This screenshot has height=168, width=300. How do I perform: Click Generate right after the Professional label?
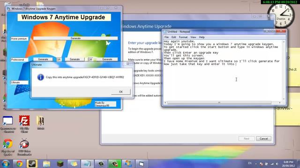point(43,59)
